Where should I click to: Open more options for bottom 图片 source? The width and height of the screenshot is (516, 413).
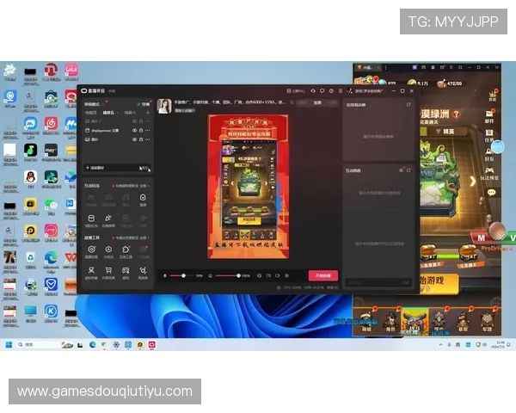tap(147, 139)
